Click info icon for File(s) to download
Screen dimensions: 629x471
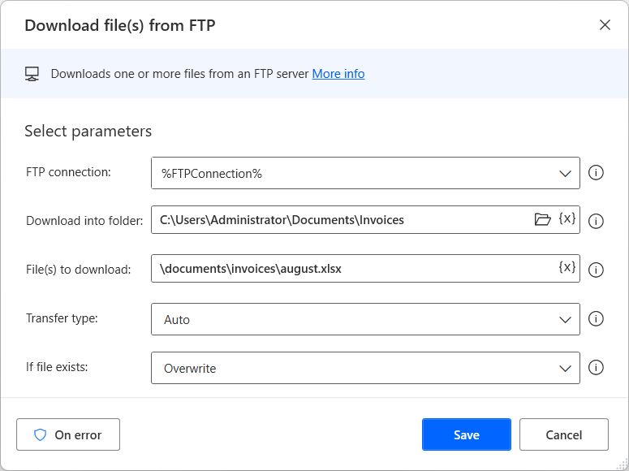click(x=596, y=270)
